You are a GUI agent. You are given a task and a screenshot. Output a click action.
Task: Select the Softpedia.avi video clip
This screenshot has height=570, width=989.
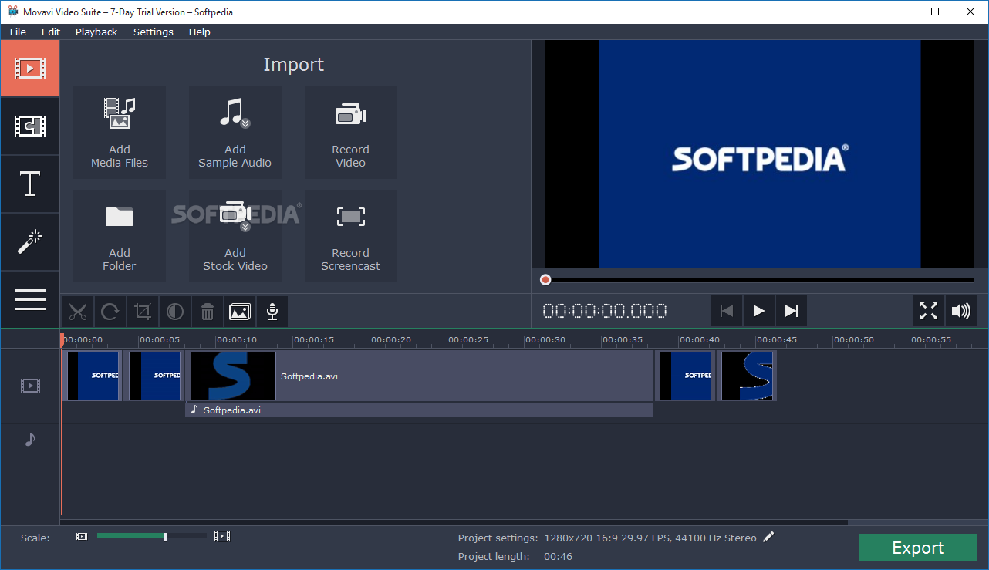[420, 376]
